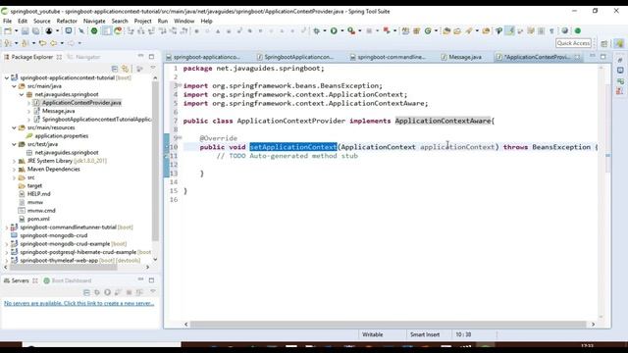Switch to the Boot Dashboard tab

[68, 280]
